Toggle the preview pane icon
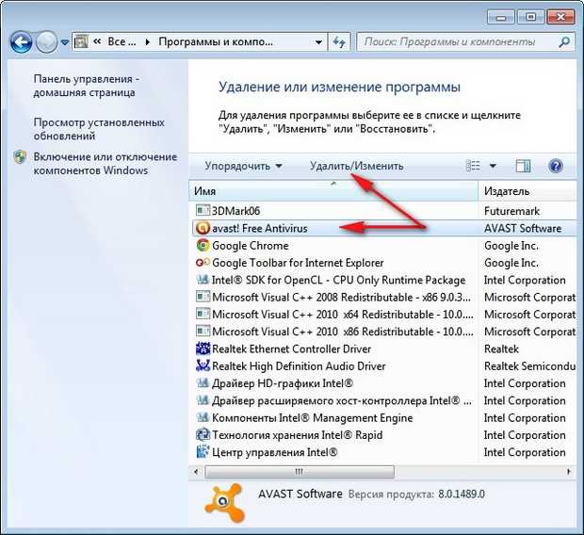The image size is (584, 535). (524, 166)
